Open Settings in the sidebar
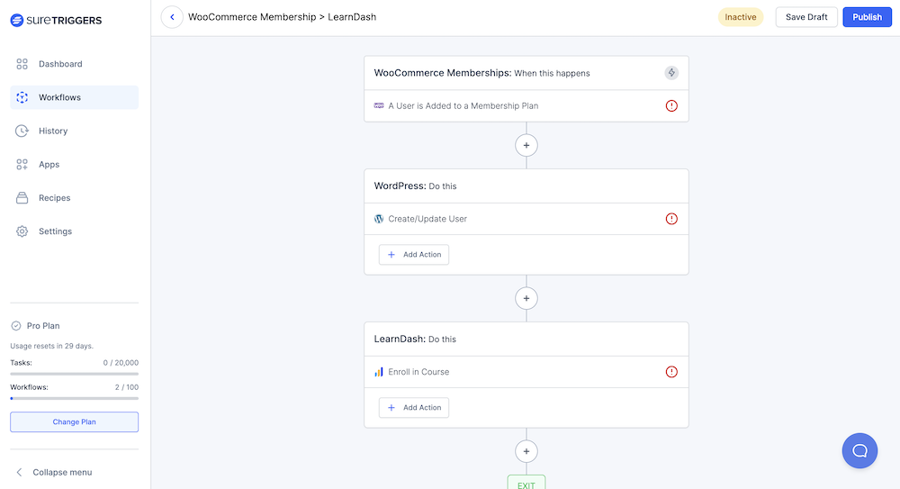Image resolution: width=900 pixels, height=489 pixels. pos(74,231)
